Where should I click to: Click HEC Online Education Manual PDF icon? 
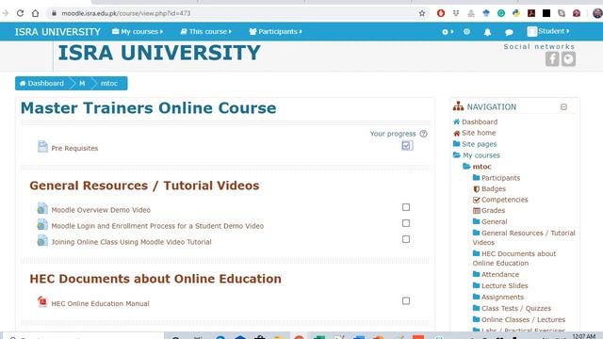pos(41,301)
